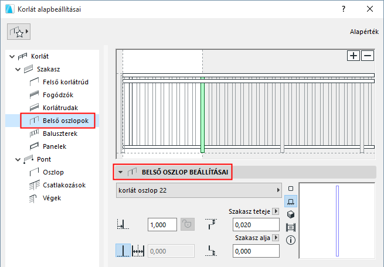Zoom out the railing preview with minus
Image resolution: width=384 pixels, height=267 pixels.
pyautogui.click(x=368, y=56)
